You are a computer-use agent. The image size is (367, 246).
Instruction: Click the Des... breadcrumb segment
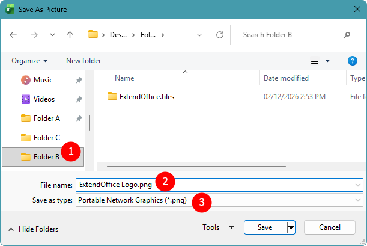coord(118,35)
